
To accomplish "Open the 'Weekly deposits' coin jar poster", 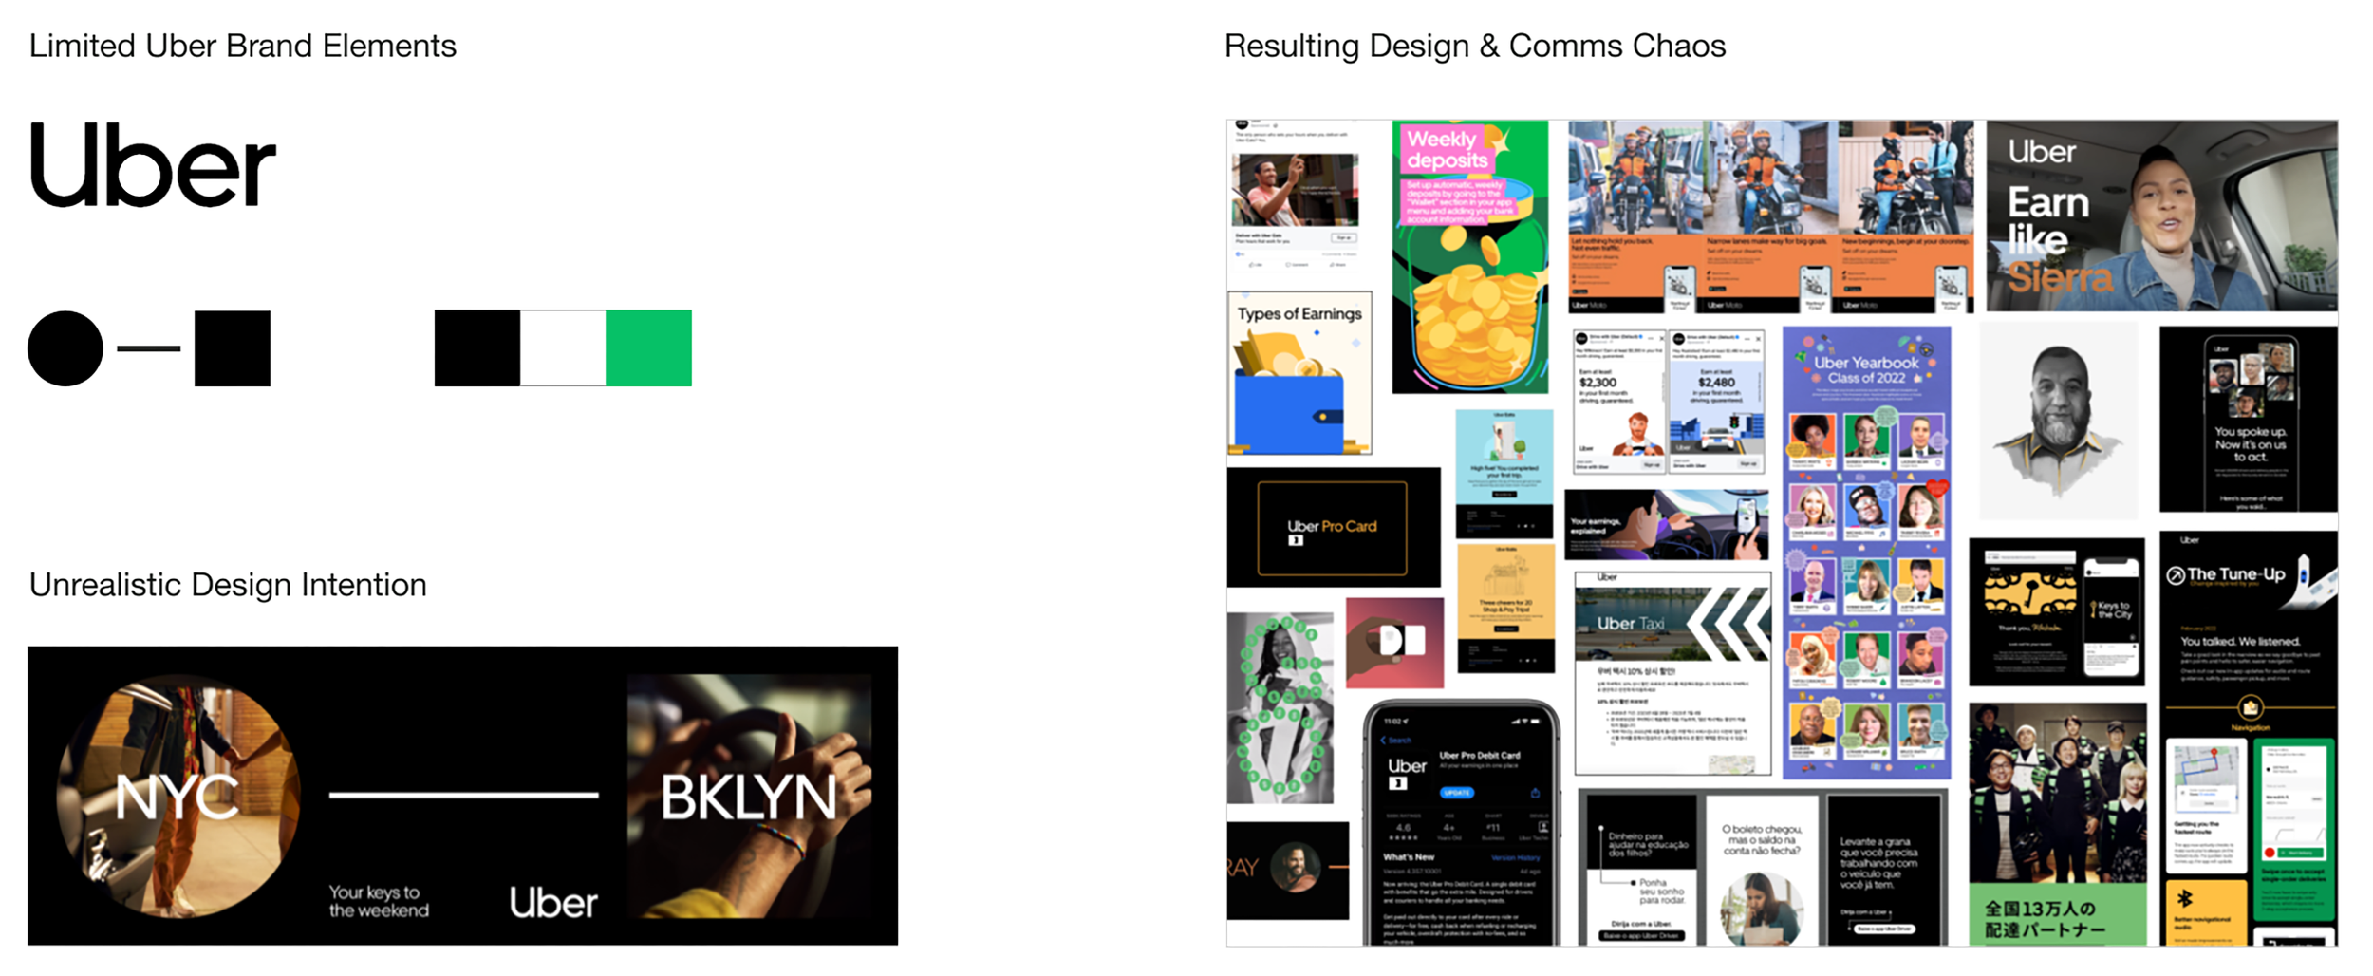I will tap(1469, 256).
